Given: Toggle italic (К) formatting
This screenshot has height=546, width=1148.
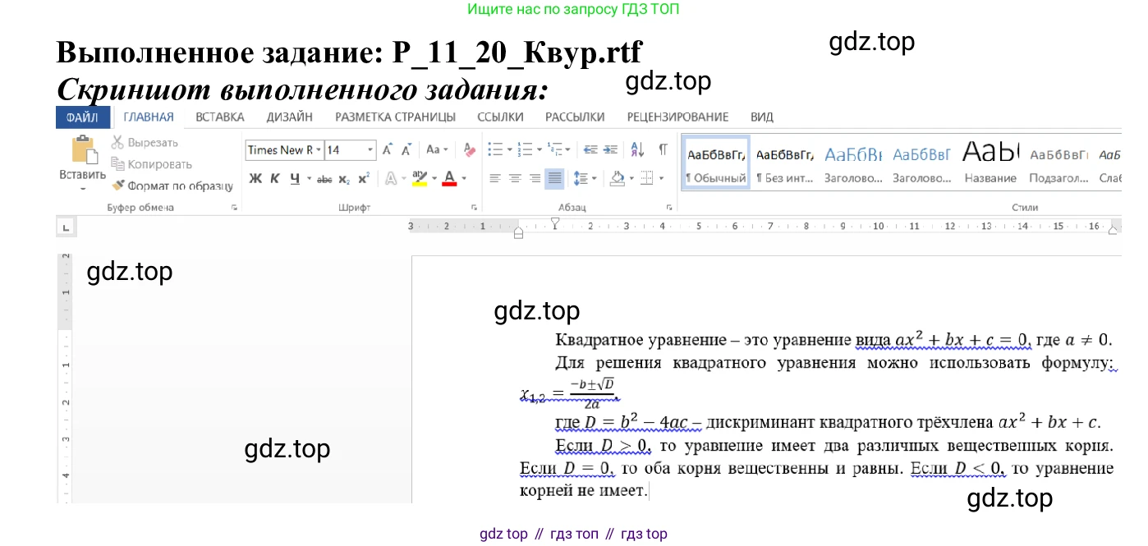Looking at the screenshot, I should 275,178.
